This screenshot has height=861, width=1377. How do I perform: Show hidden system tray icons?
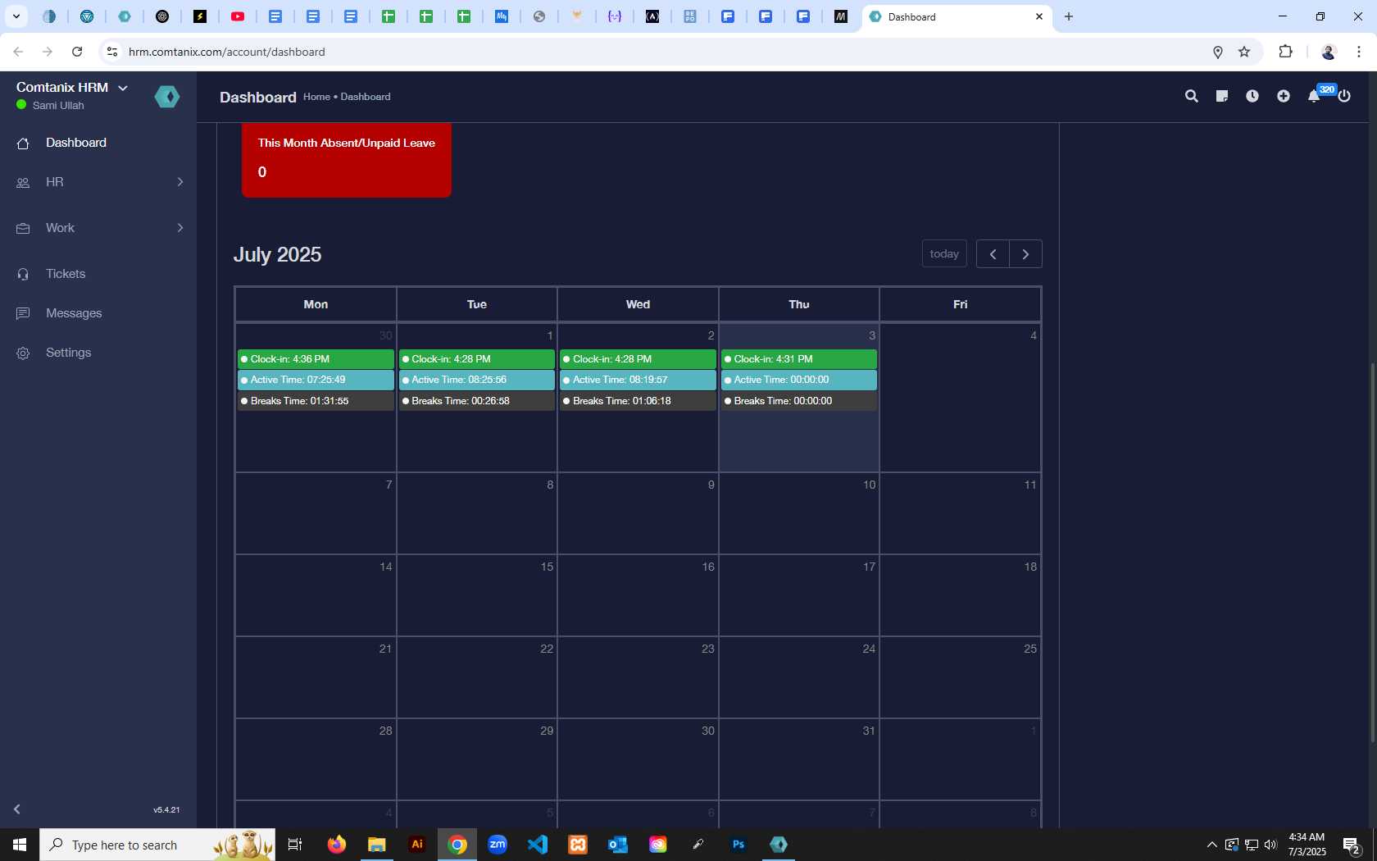click(1211, 845)
